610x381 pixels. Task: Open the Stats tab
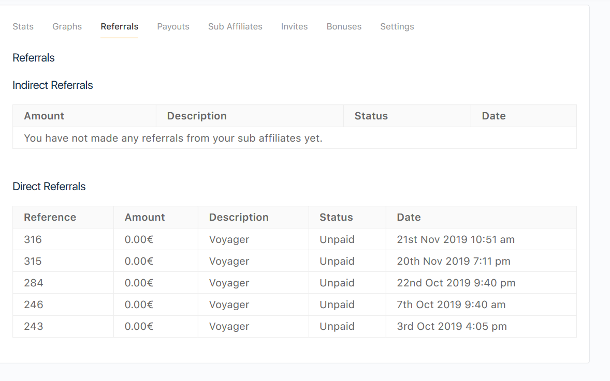pyautogui.click(x=23, y=26)
